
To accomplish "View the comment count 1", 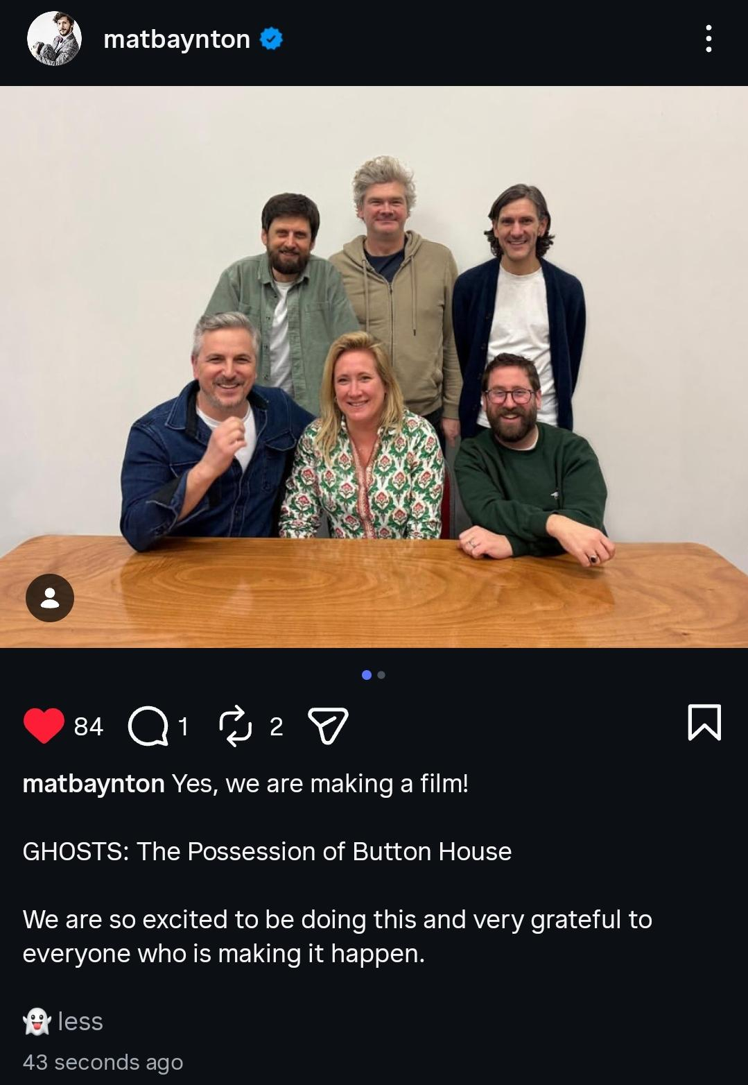I will pos(183,726).
